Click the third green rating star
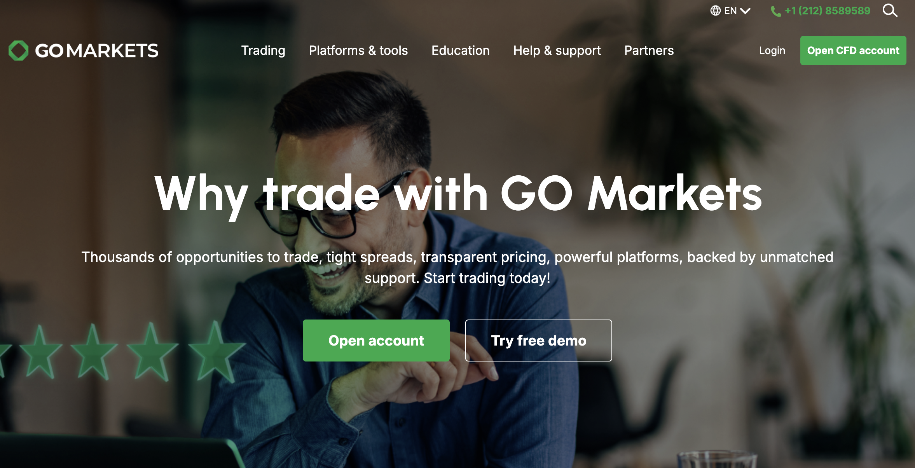915x468 pixels. pyautogui.click(x=152, y=352)
